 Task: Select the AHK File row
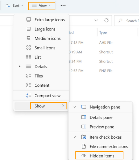[104, 43]
